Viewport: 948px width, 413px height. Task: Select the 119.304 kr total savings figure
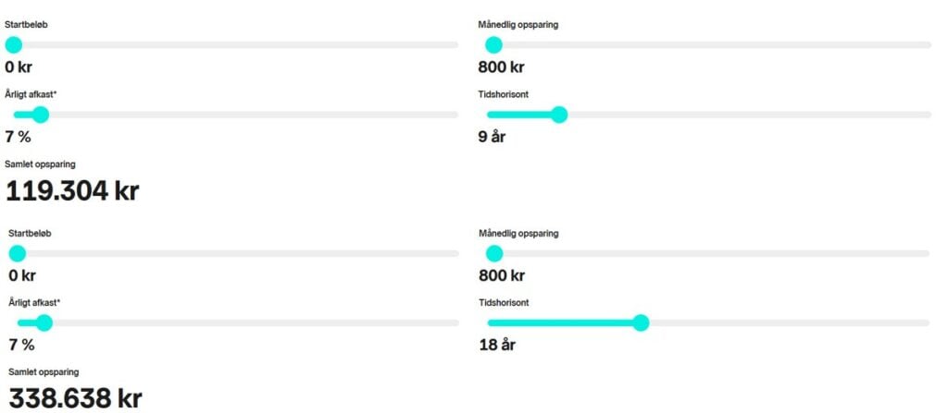pyautogui.click(x=72, y=190)
